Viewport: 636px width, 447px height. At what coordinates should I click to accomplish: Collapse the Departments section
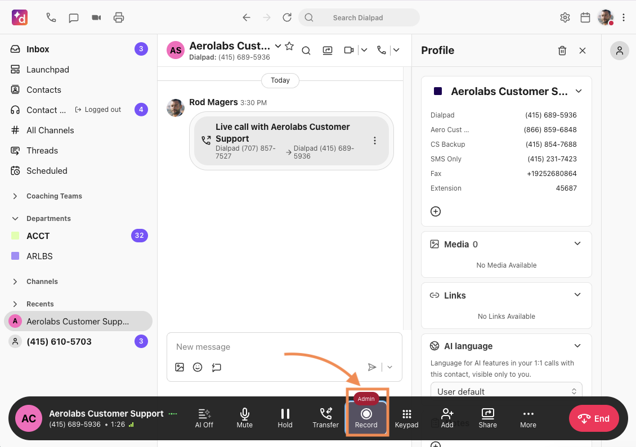coord(15,218)
